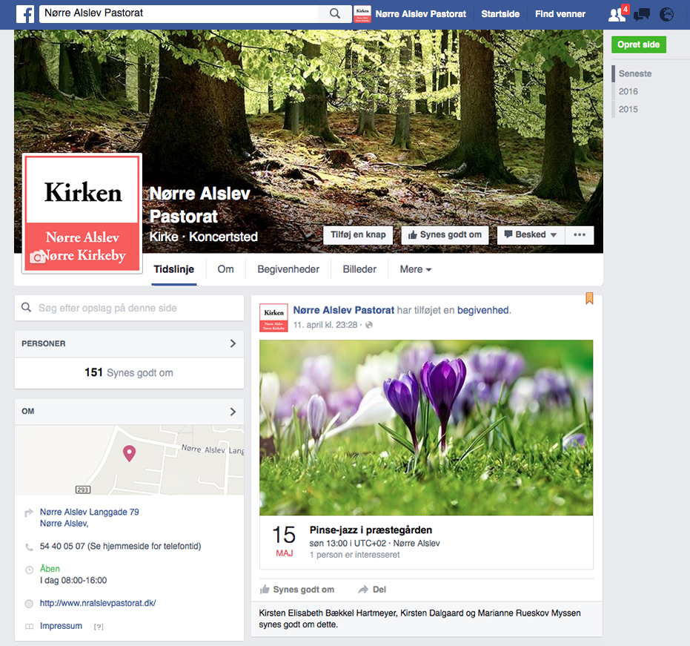This screenshot has height=646, width=690.
Task: Click the route 293 marker on the map
Action: pos(83,490)
